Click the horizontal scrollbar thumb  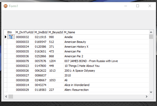click(11, 97)
